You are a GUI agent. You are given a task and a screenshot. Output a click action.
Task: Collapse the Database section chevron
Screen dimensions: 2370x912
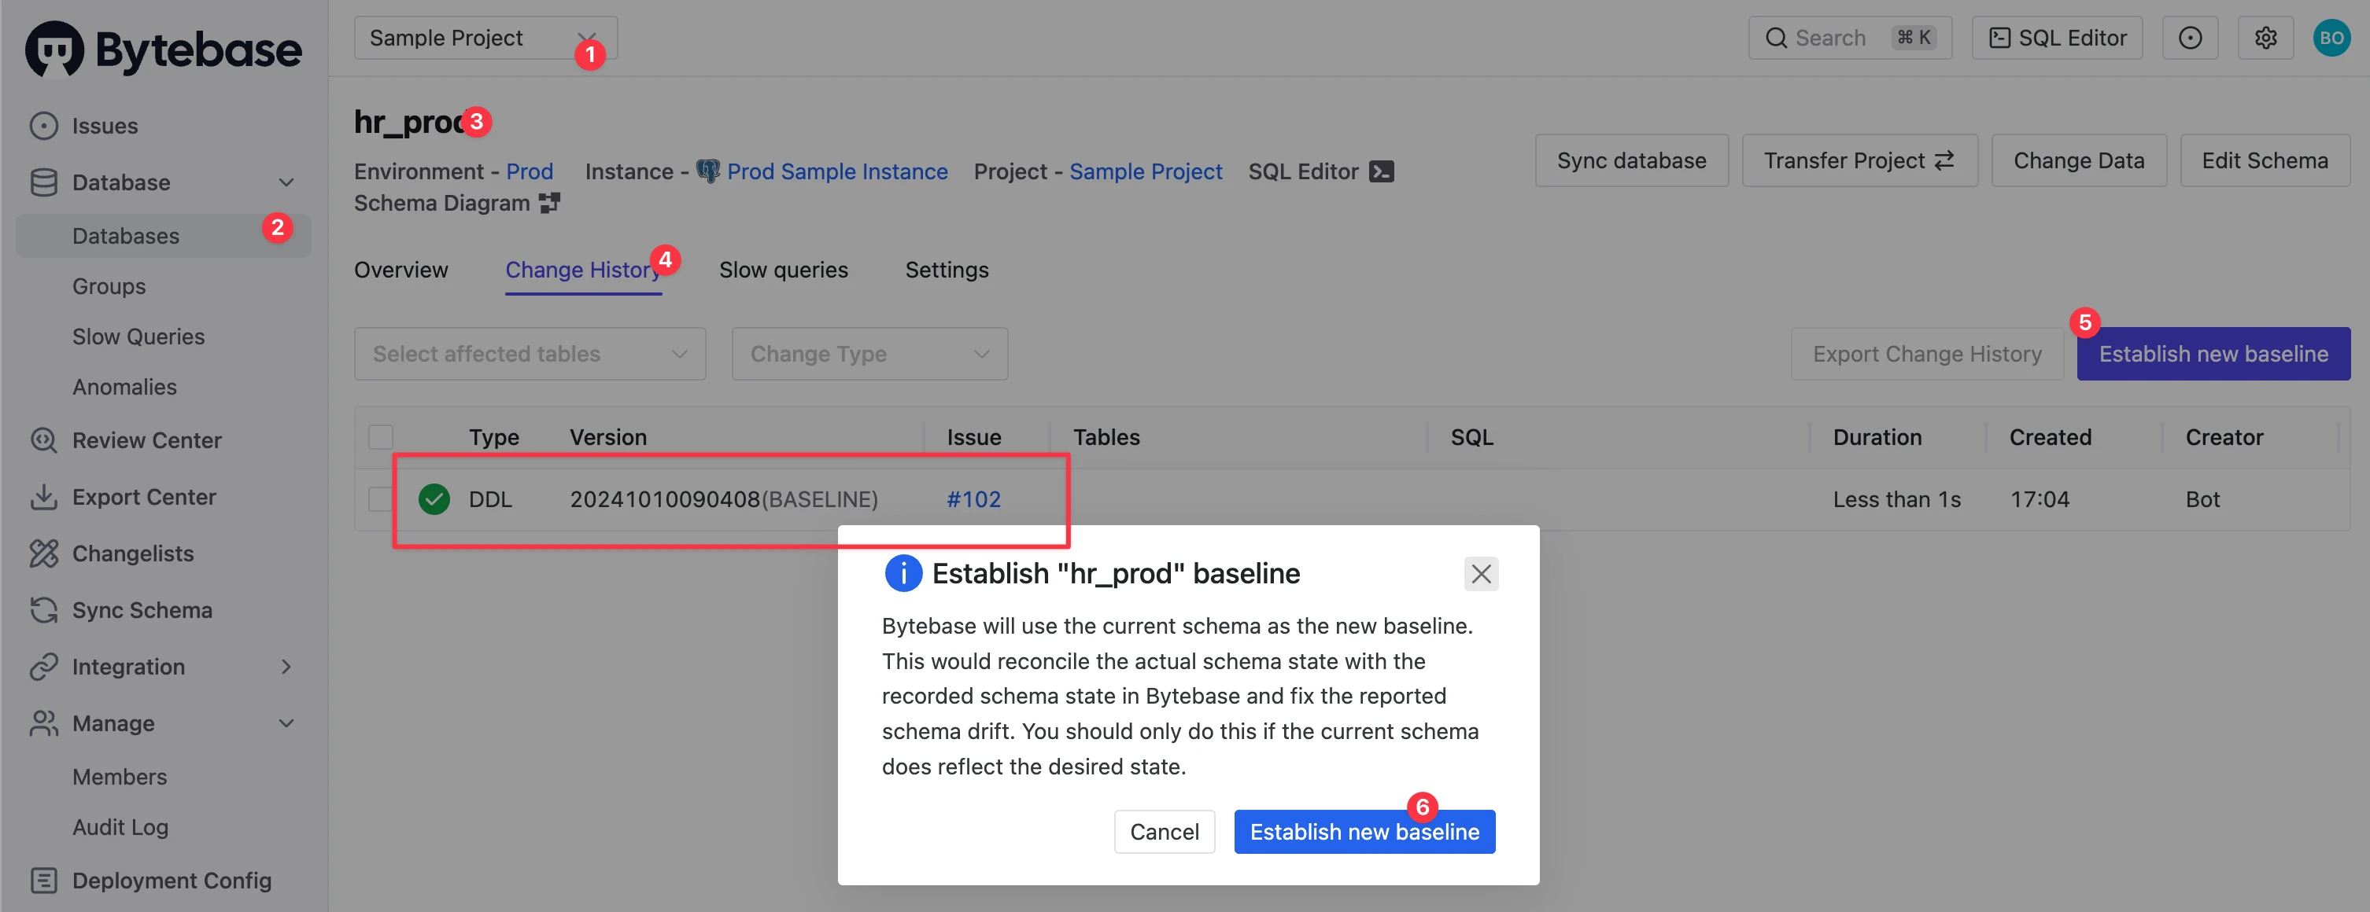(x=286, y=182)
